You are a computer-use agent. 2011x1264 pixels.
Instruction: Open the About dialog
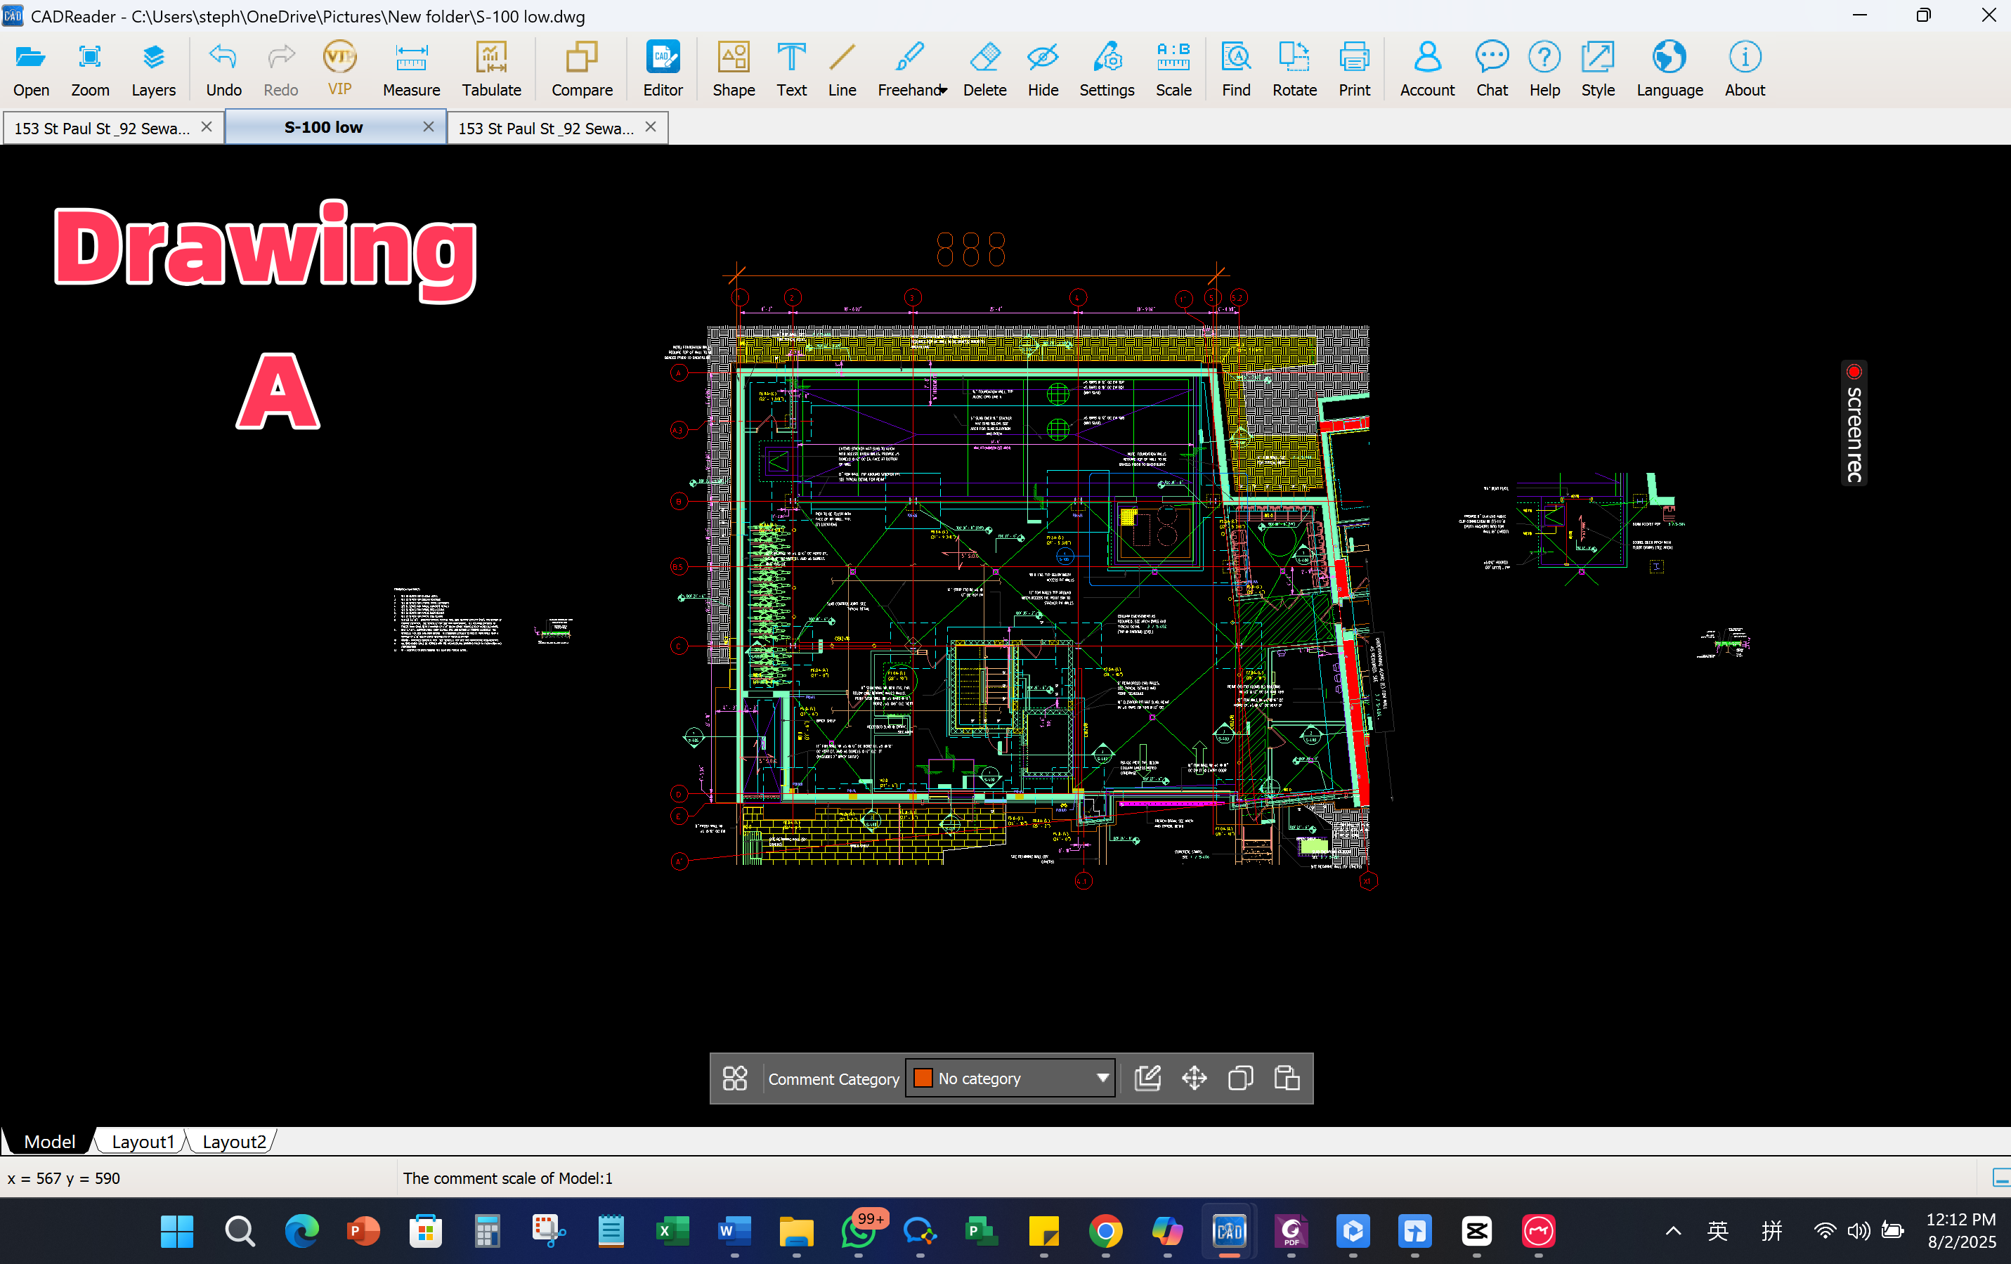[x=1745, y=70]
